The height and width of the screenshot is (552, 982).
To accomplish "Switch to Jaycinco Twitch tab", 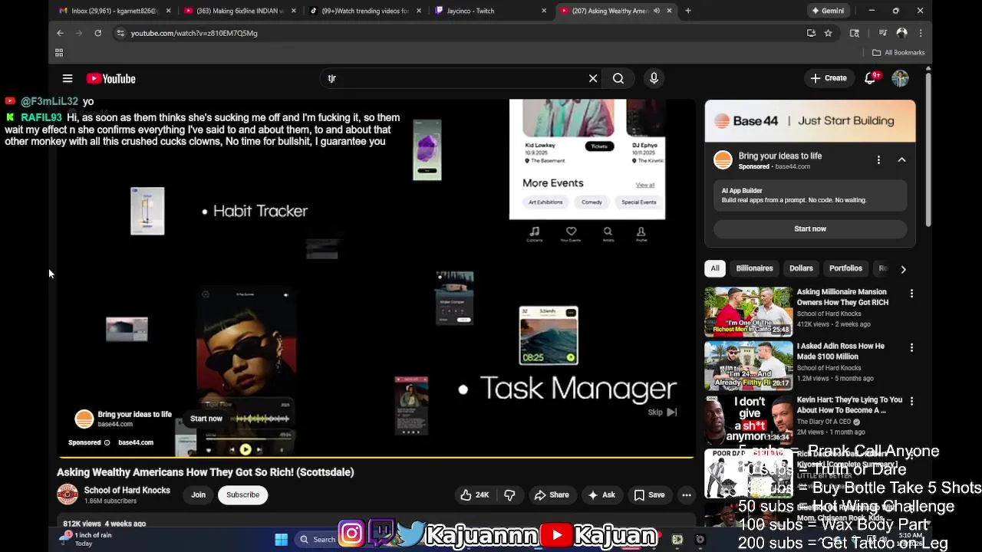I will [x=491, y=11].
